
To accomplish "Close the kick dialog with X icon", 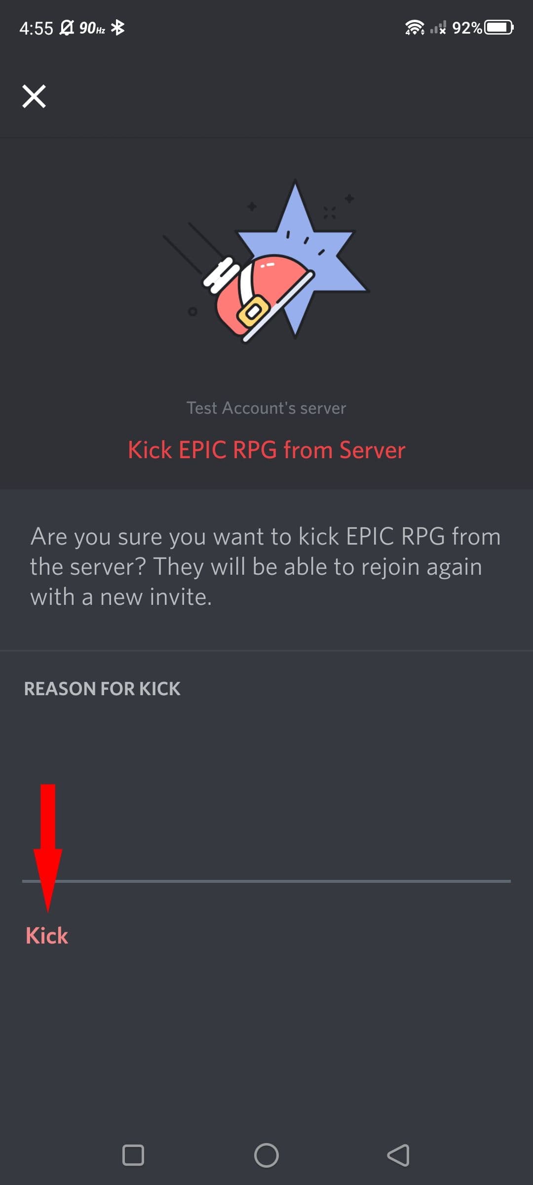I will [x=34, y=96].
